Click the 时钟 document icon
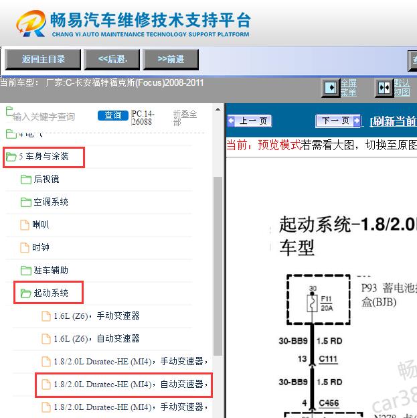417x418 pixels. coord(25,248)
